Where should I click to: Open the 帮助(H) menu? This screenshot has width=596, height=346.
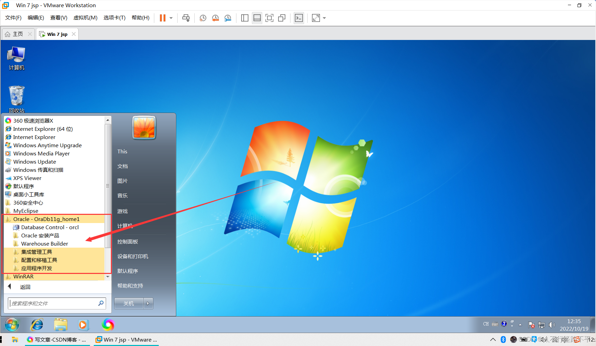point(141,18)
